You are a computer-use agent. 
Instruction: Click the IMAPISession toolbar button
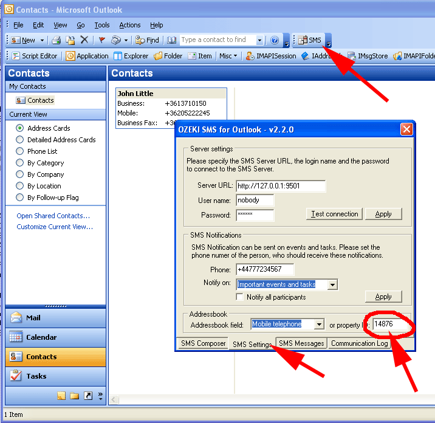point(271,56)
